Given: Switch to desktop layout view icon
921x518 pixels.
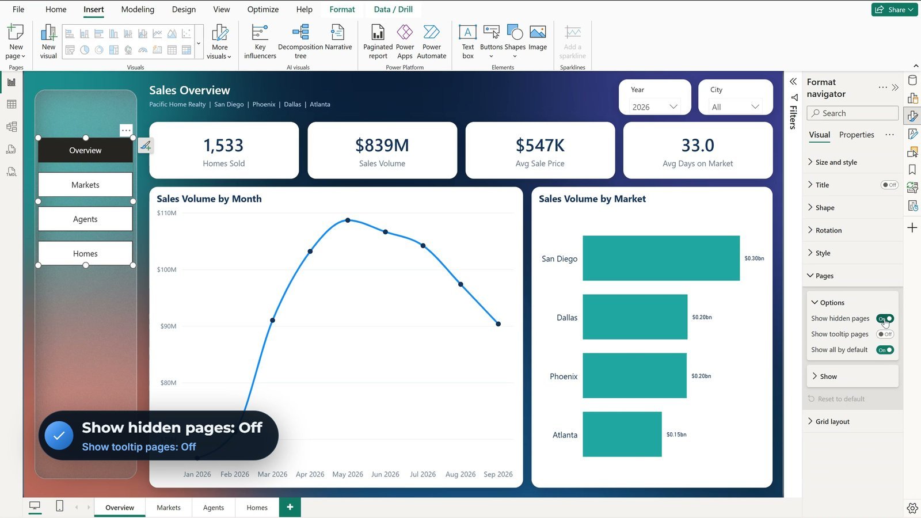Looking at the screenshot, I should (x=35, y=506).
